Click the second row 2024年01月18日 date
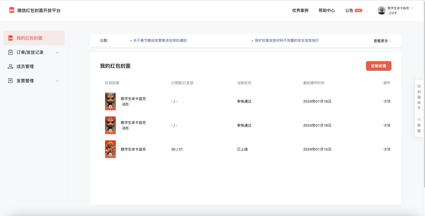Image resolution: width=425 pixels, height=216 pixels. coord(317,125)
